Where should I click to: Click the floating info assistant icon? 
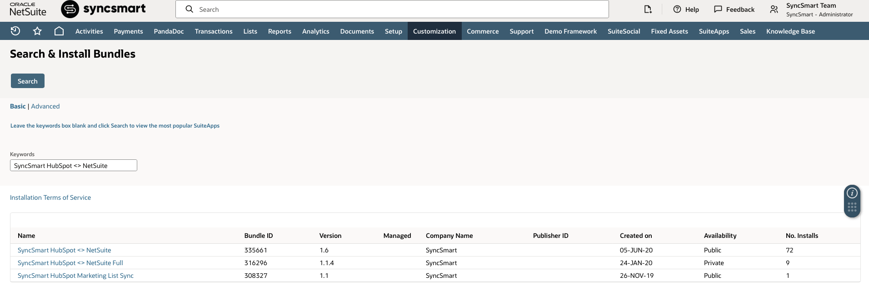tap(852, 193)
